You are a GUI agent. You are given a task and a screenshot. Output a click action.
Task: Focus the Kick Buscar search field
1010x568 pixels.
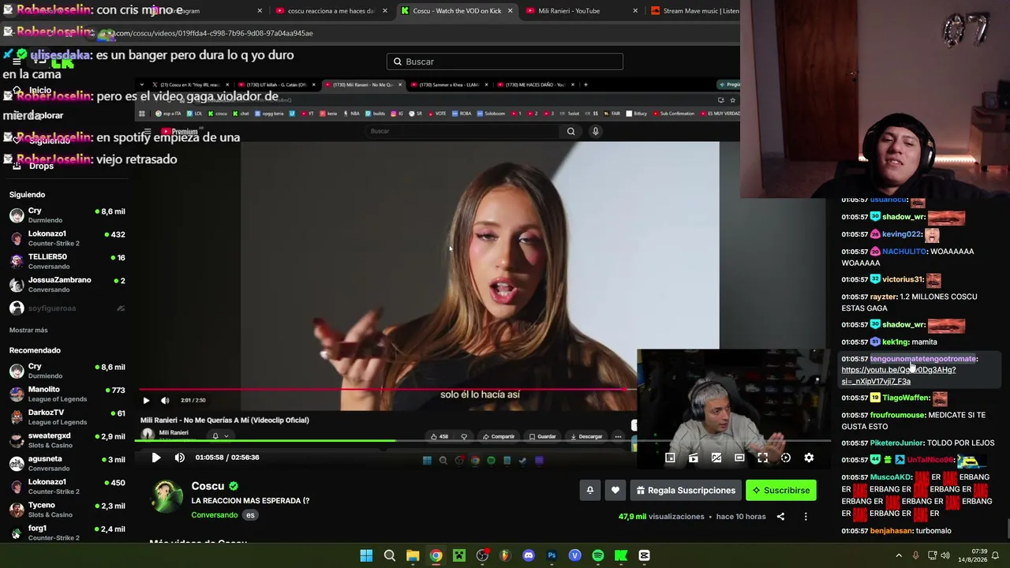[x=505, y=62]
